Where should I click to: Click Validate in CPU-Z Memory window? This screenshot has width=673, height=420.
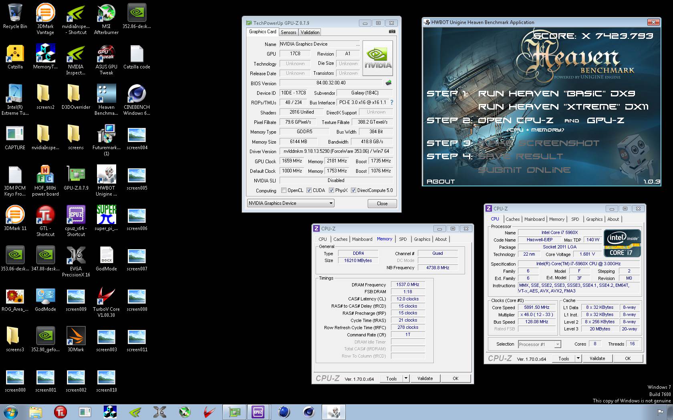pyautogui.click(x=425, y=378)
